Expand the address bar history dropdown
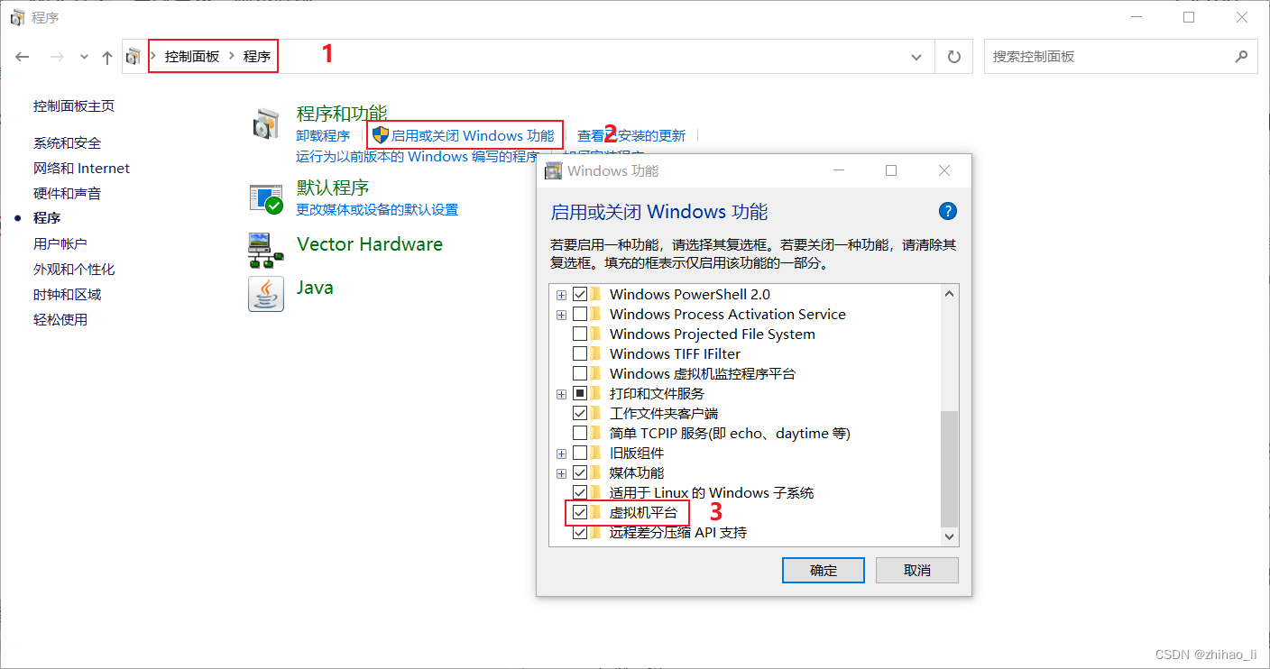The height and width of the screenshot is (669, 1270). (917, 57)
